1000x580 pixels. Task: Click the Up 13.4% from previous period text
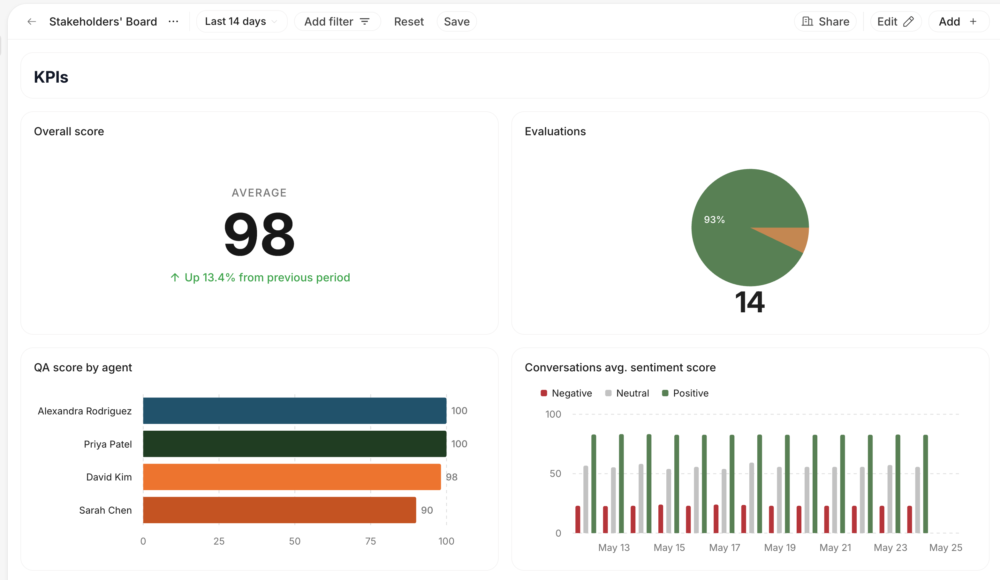click(x=260, y=278)
